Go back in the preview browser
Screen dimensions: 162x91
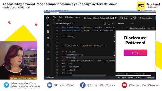118,28
